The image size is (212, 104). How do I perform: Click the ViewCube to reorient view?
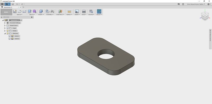(x=205, y=15)
